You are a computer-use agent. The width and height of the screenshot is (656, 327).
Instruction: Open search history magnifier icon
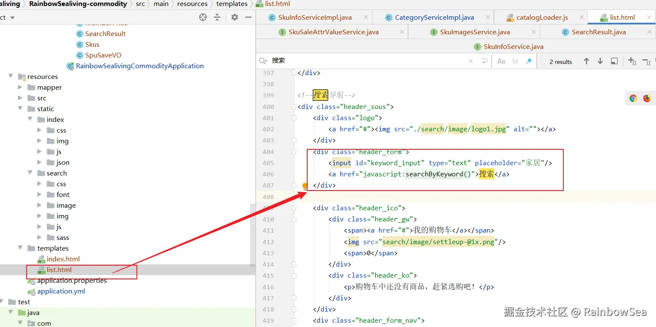click(x=263, y=61)
